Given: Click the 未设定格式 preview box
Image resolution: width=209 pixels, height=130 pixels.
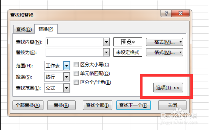Looking at the screenshot, I should [x=128, y=52].
